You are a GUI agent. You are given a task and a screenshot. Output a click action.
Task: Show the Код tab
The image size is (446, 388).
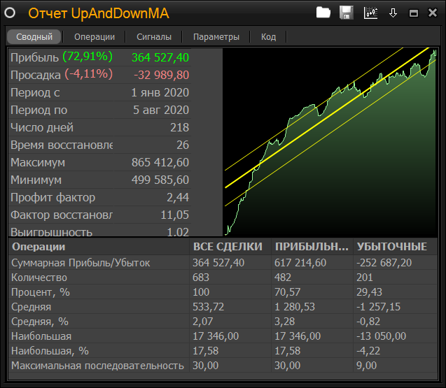[268, 37]
